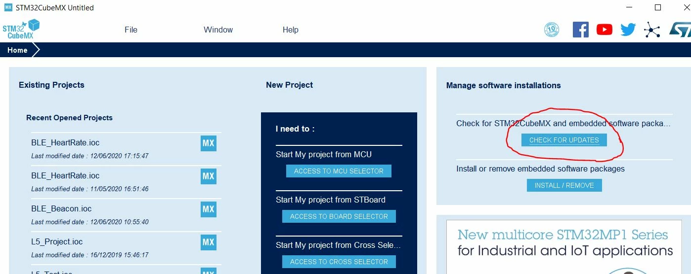Image resolution: width=691 pixels, height=274 pixels.
Task: Click 'Last modified date : 16/12/2019 15:46:17' text
Action: 90,255
